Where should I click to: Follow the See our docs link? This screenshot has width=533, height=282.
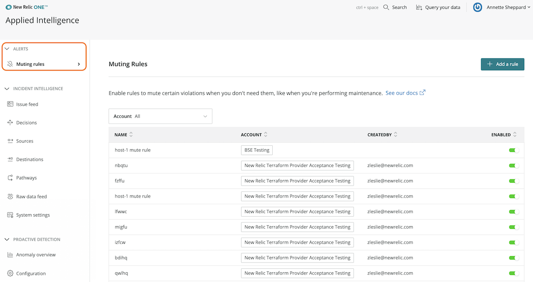(406, 93)
